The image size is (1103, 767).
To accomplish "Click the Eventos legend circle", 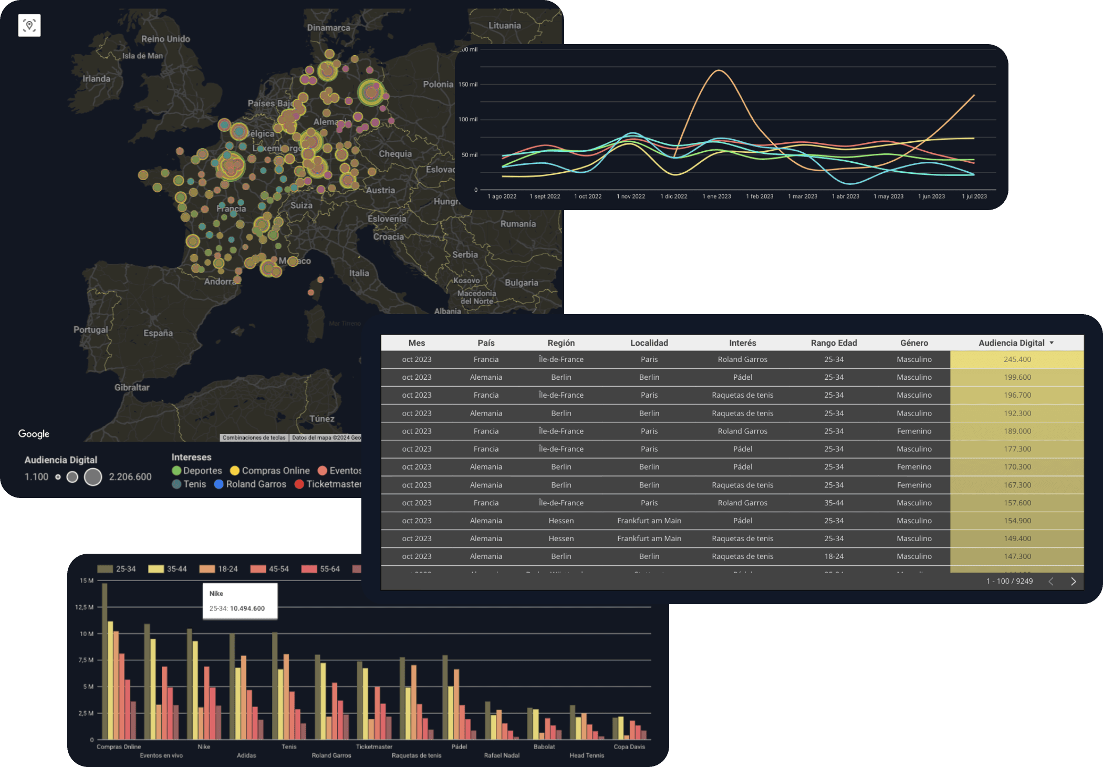I will click(x=322, y=471).
